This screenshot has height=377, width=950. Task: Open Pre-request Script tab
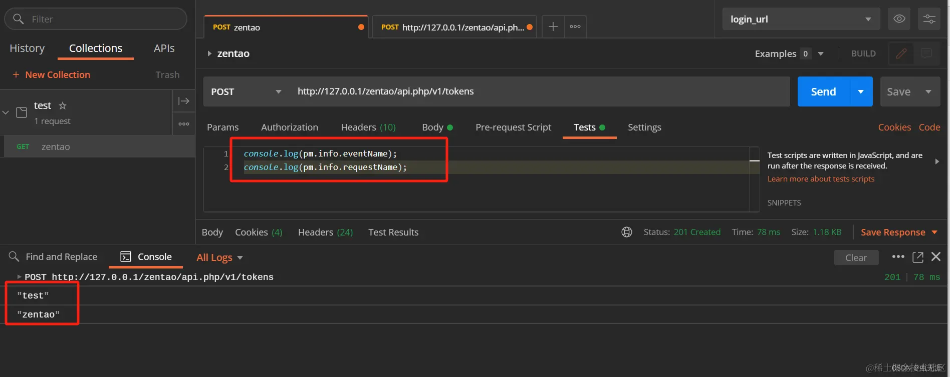pyautogui.click(x=513, y=127)
